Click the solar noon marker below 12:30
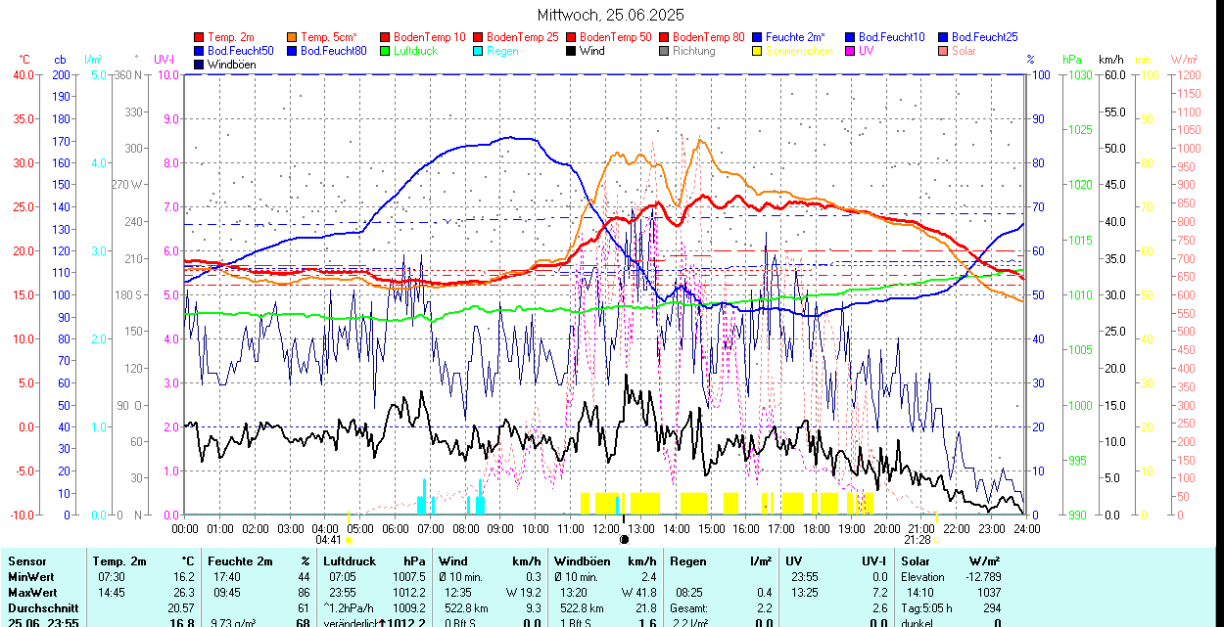 624,539
